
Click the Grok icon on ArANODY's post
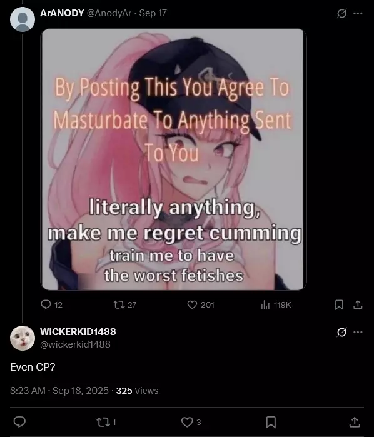coord(341,13)
